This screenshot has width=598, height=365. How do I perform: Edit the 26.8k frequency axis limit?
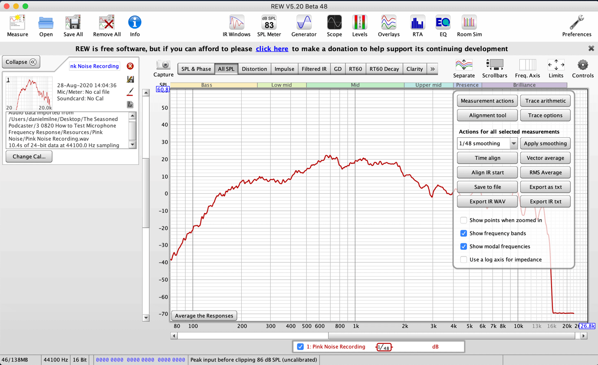tap(588, 326)
